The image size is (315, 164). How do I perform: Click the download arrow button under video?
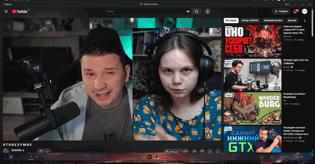210,152
